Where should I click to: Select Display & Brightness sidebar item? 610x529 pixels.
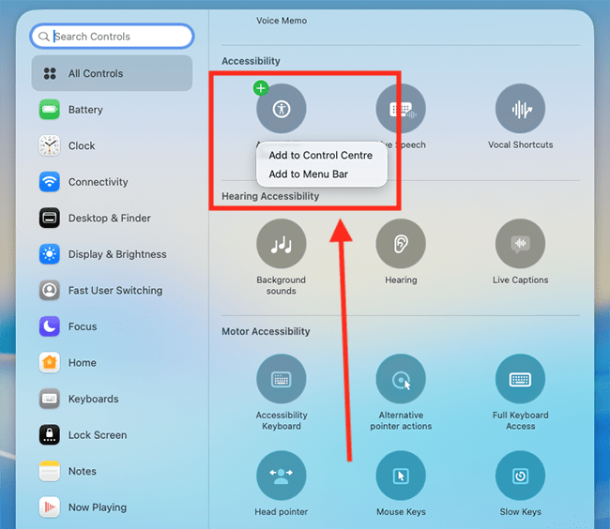116,254
